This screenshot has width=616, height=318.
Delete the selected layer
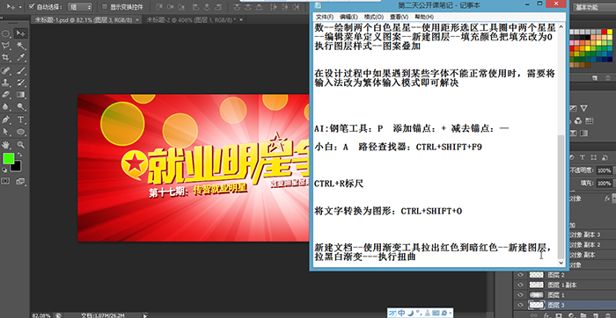coord(608,314)
